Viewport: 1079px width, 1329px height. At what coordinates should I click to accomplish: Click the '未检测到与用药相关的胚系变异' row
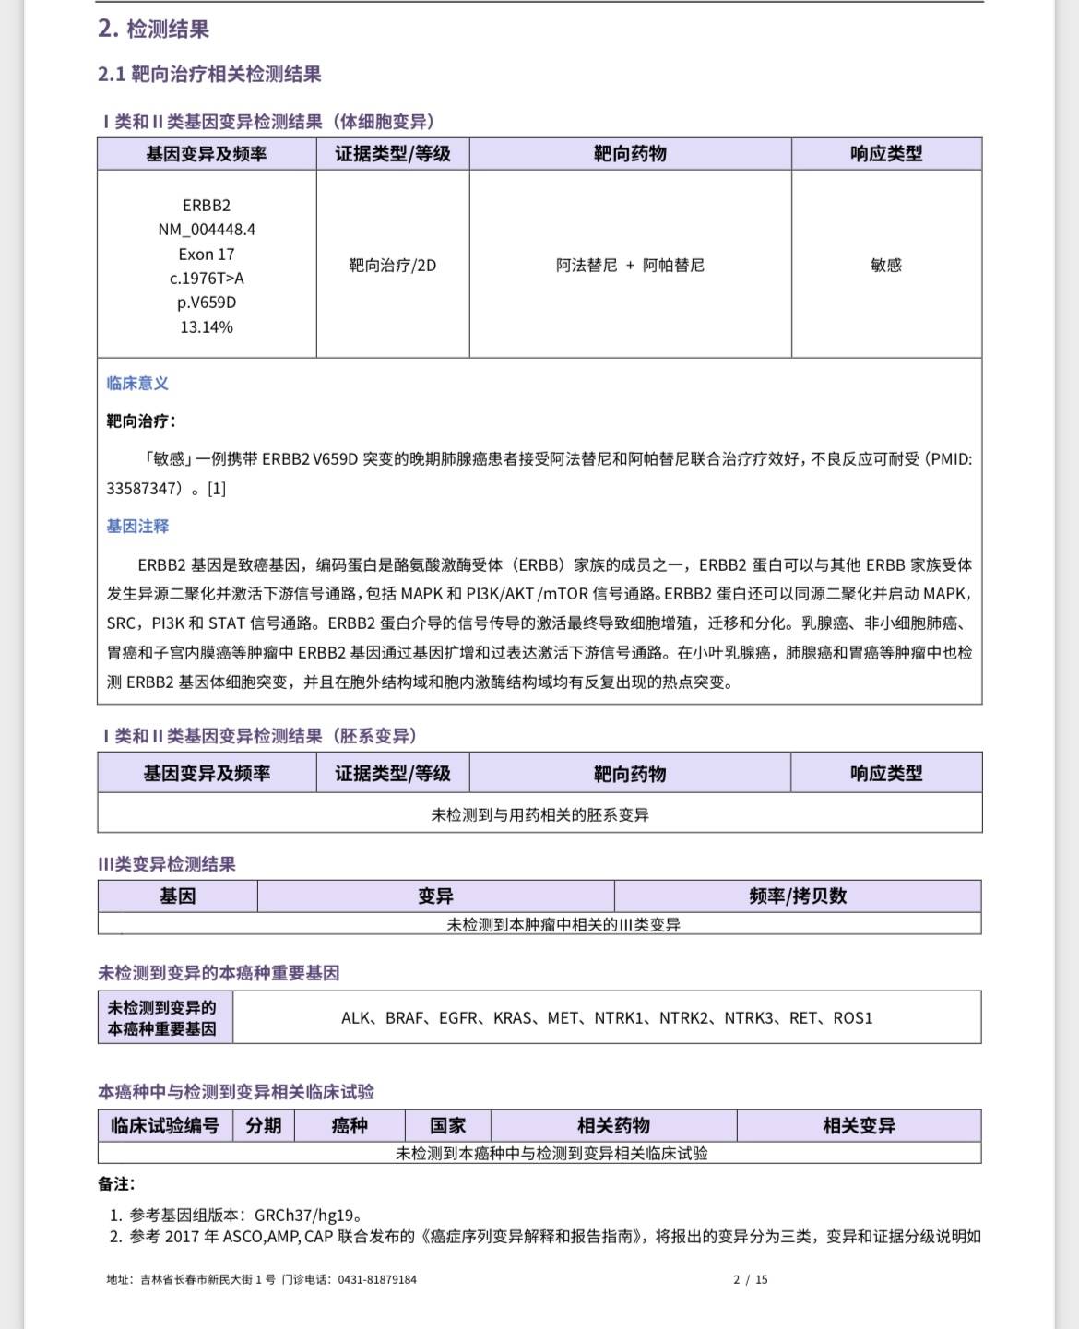tap(539, 814)
